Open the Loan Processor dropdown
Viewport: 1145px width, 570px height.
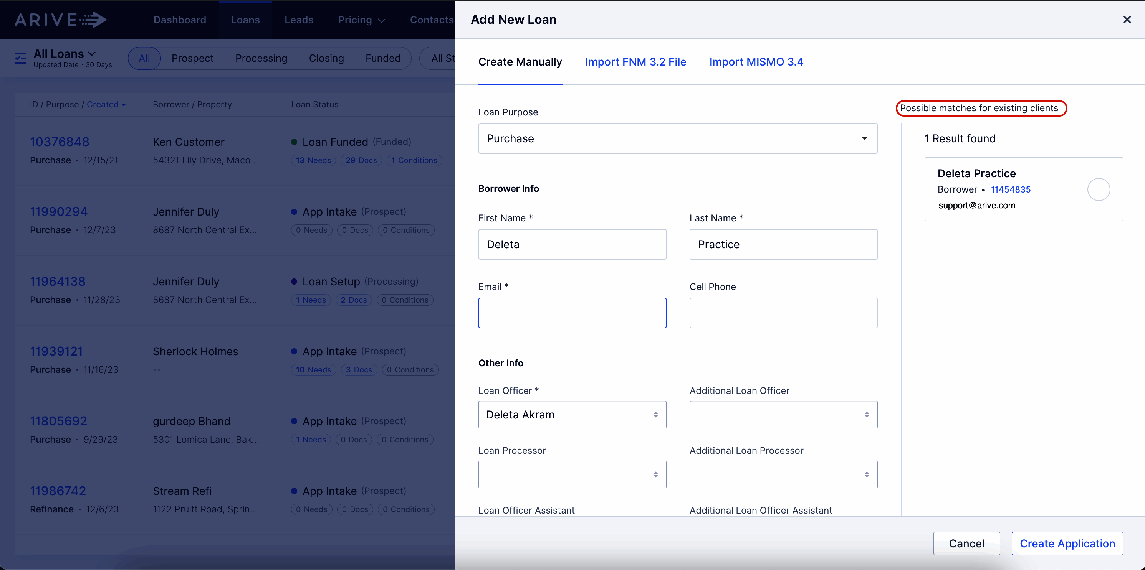pyautogui.click(x=572, y=474)
